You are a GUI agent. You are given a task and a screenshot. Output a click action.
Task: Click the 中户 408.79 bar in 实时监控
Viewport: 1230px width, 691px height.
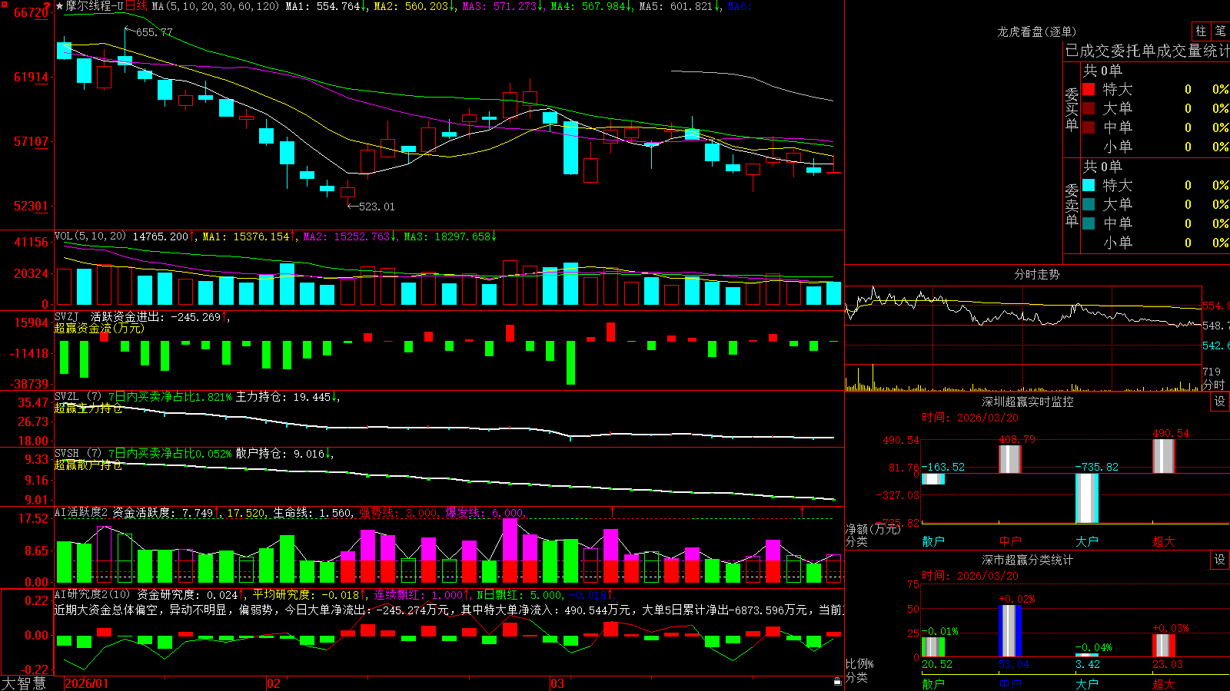click(x=1010, y=459)
